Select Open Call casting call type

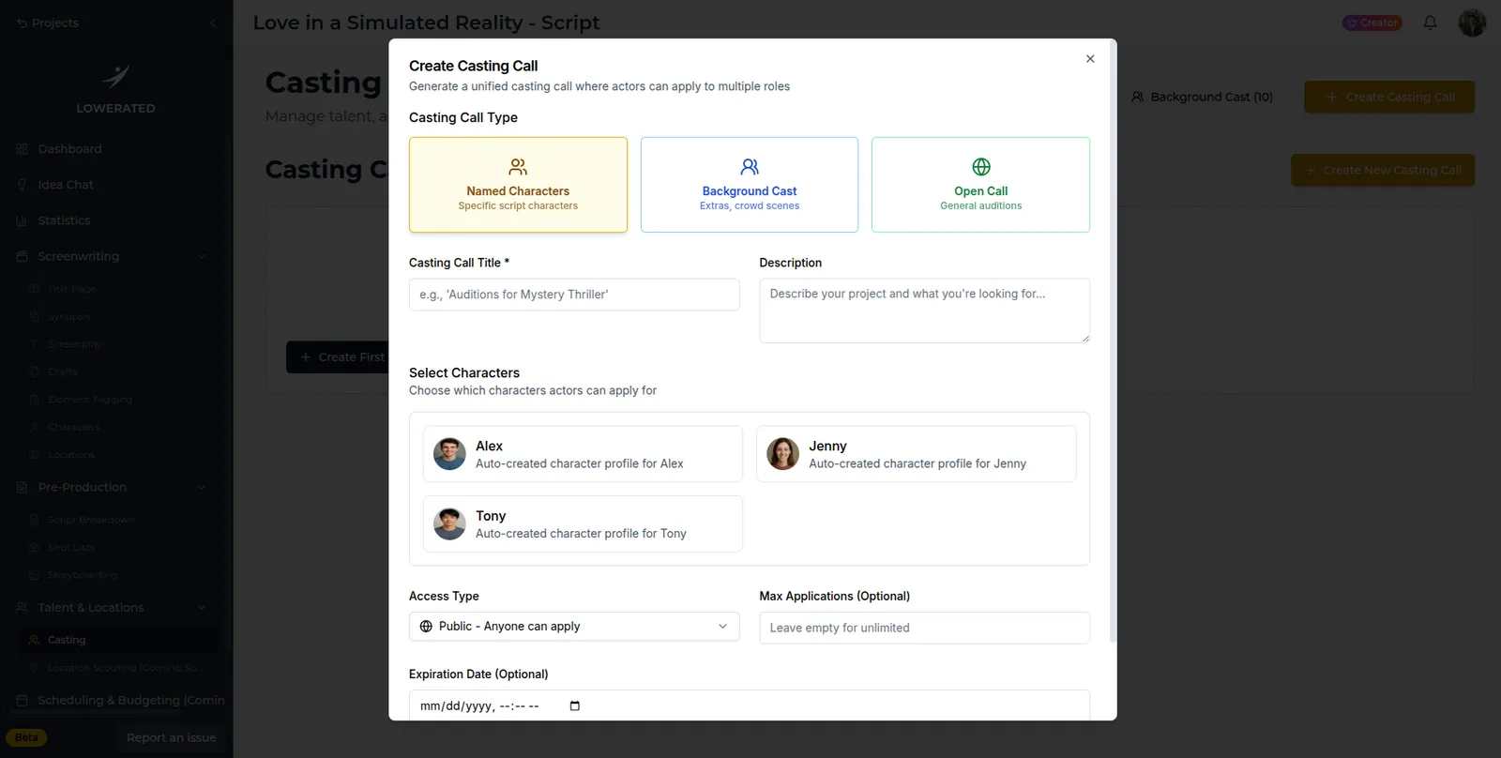980,185
